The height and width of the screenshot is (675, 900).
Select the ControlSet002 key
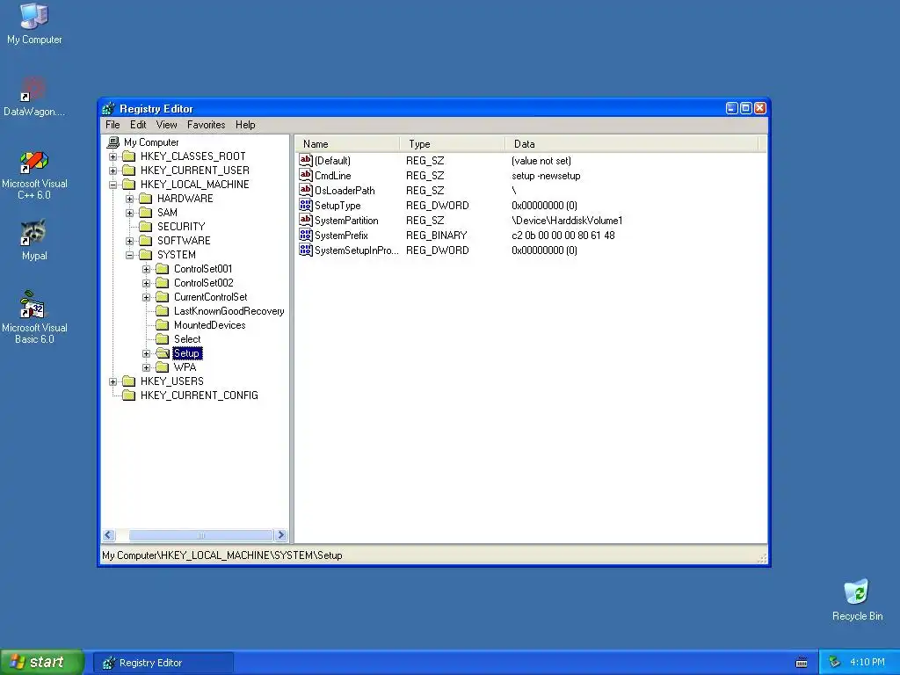204,283
